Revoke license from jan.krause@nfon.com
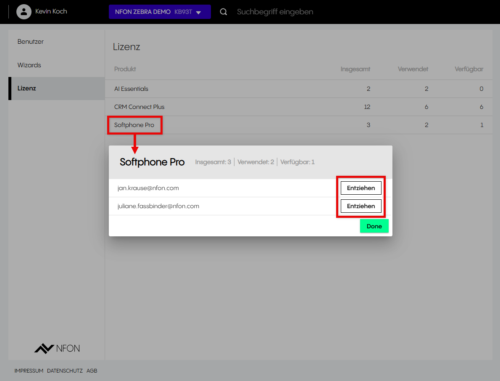This screenshot has height=381, width=500. 361,188
